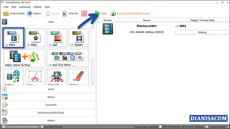Open the Logo Delogo eraser tool

click(78, 77)
